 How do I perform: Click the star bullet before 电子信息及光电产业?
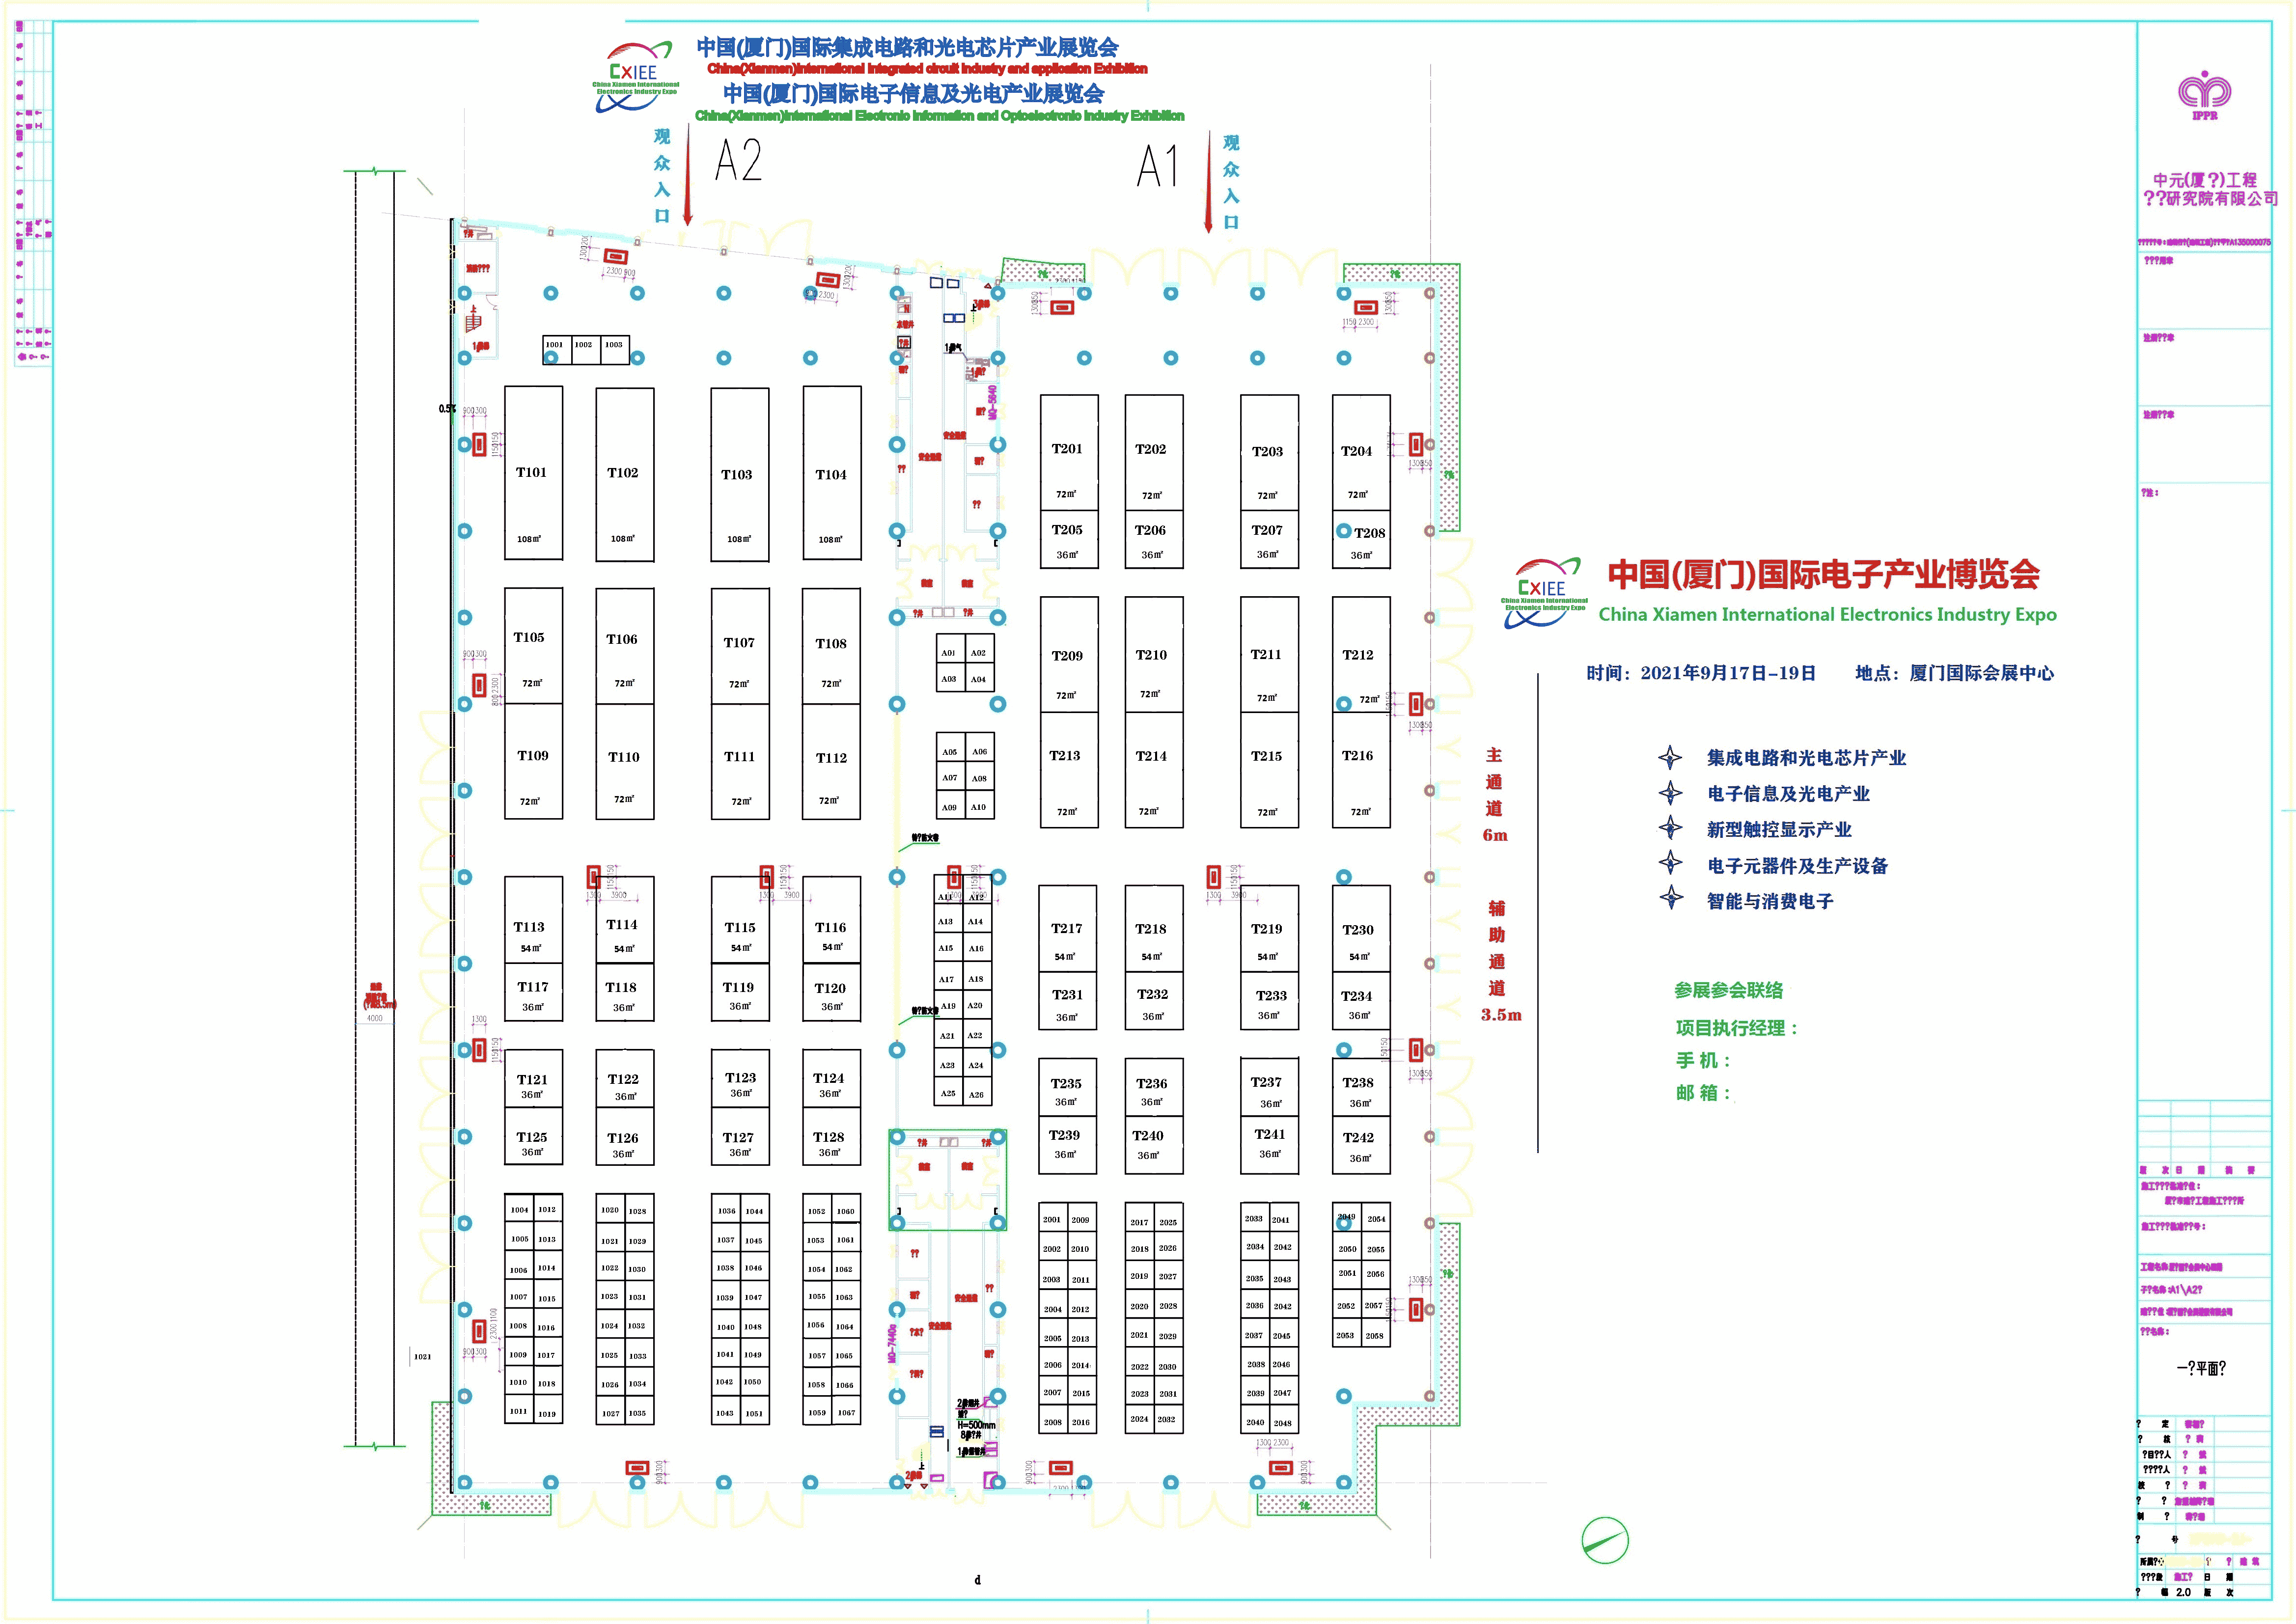pyautogui.click(x=1670, y=793)
